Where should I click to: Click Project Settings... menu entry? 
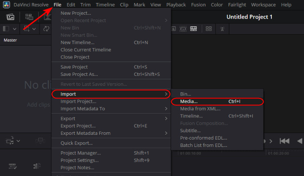[x=80, y=160]
